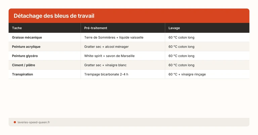
Task: Select the Trempage bicarbonate 2-4 h cell
Action: click(106, 74)
